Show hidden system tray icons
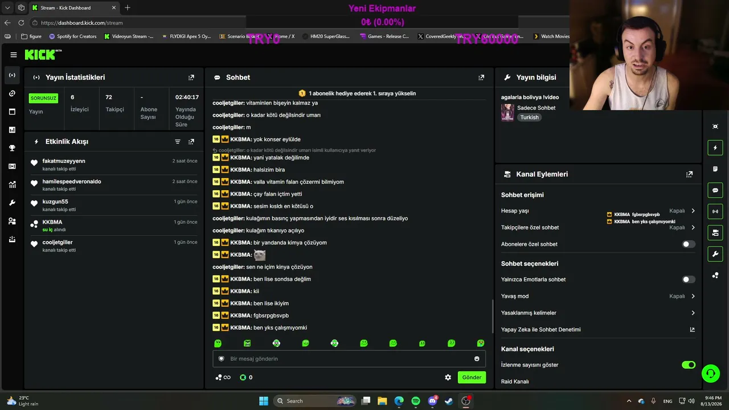 (629, 401)
